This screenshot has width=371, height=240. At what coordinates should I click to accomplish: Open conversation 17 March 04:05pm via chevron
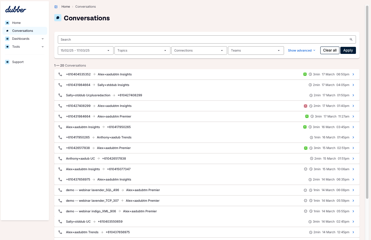click(x=353, y=85)
